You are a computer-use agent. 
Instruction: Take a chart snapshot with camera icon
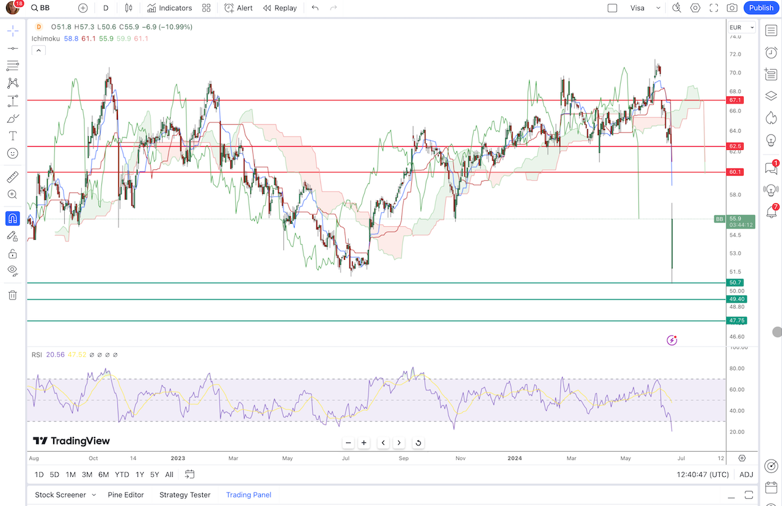pos(732,8)
